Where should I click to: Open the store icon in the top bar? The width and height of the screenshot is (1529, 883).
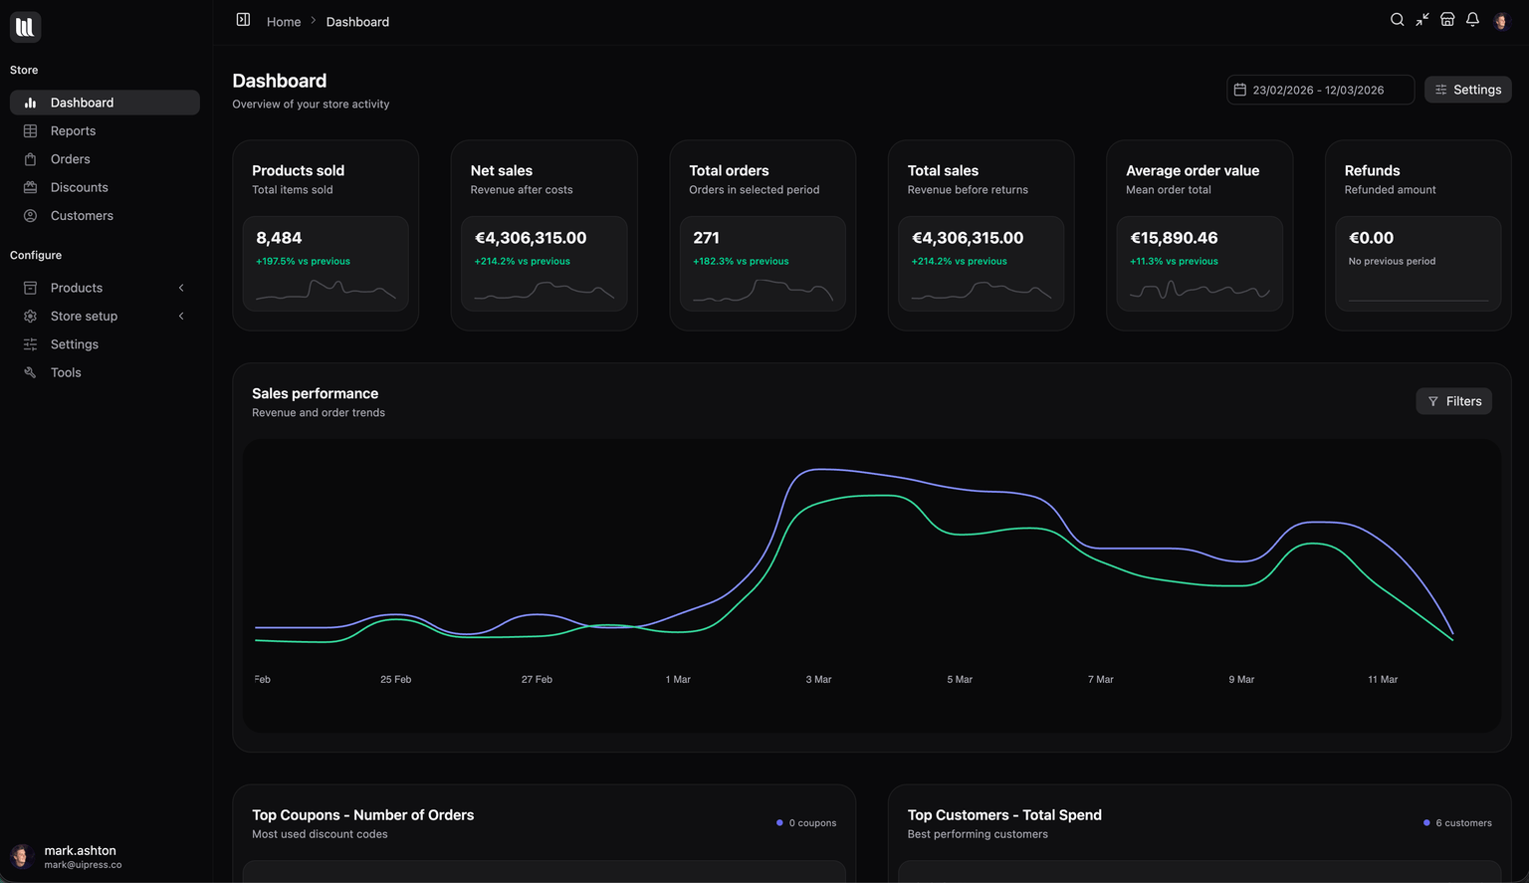1447,19
